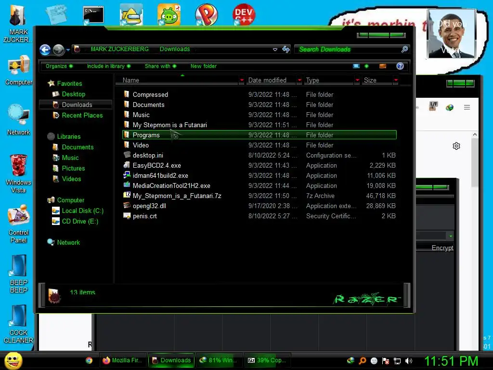Open the Windows Vista recycle bin icon
The image size is (493, 370).
[x=19, y=173]
